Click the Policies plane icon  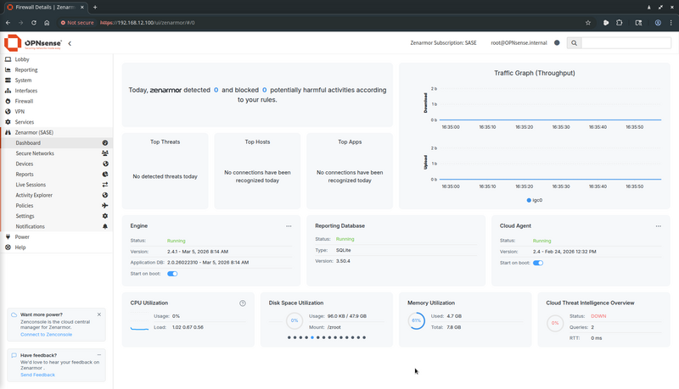click(104, 205)
